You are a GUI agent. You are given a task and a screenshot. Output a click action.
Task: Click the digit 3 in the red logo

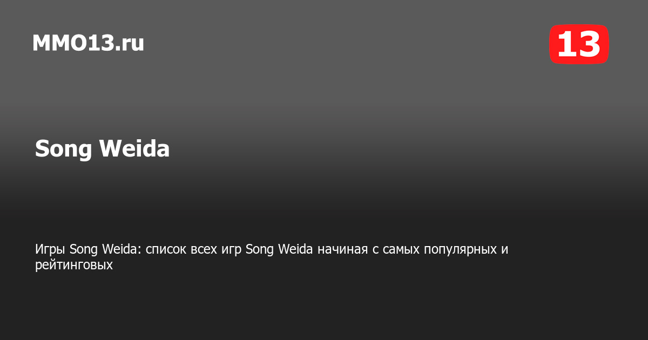pyautogui.click(x=589, y=44)
